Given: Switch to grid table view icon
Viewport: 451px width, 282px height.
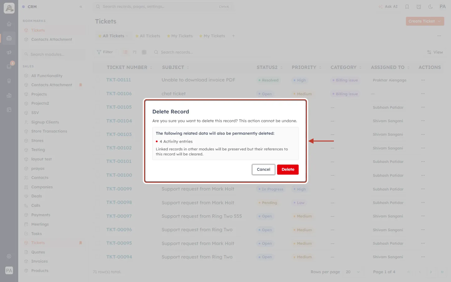Looking at the screenshot, I should click(144, 52).
